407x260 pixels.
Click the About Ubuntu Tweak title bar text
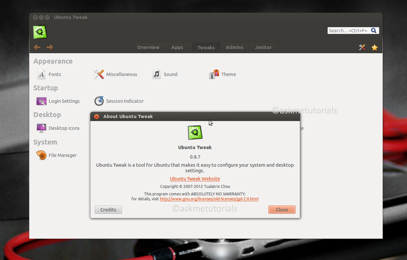coord(128,116)
